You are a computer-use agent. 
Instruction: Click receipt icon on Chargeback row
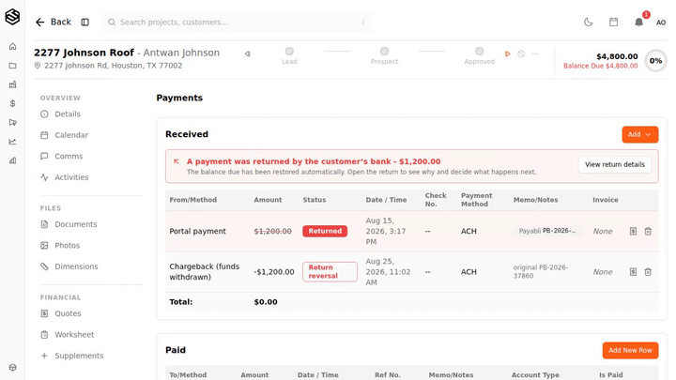(633, 272)
